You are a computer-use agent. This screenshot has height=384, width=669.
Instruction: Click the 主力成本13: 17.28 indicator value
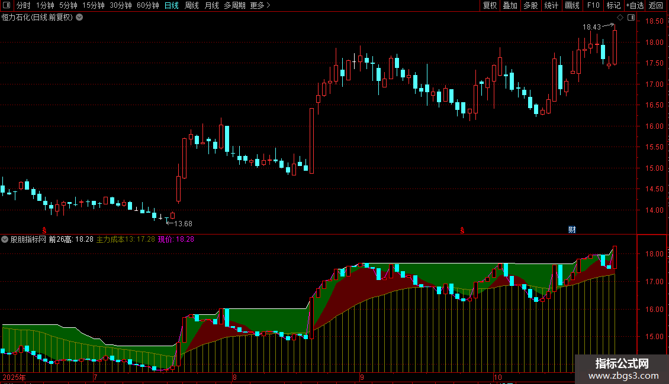126,239
